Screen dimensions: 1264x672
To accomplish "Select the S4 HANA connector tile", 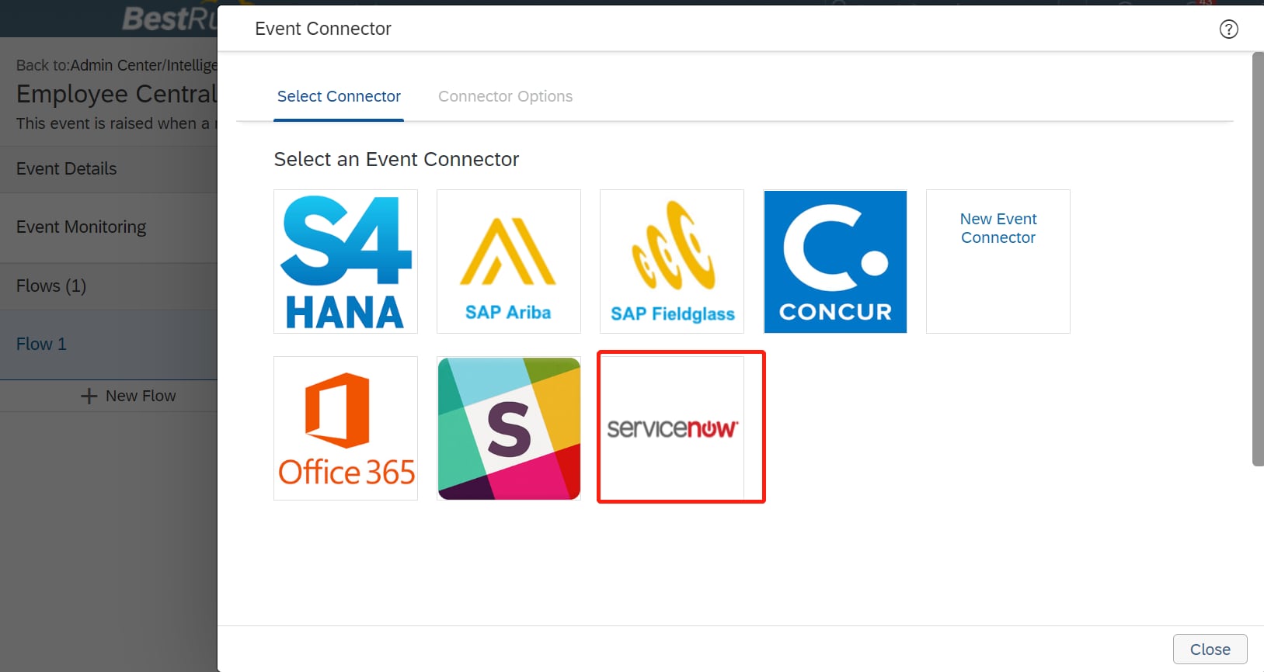I will tap(346, 262).
